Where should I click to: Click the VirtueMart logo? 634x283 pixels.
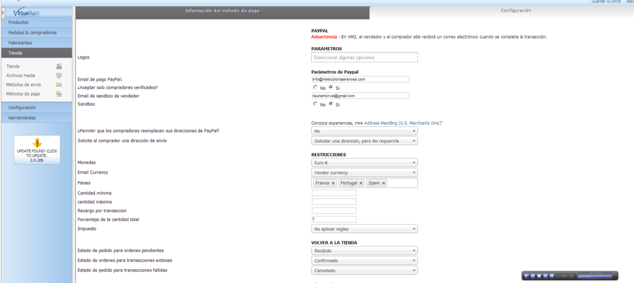(x=27, y=13)
